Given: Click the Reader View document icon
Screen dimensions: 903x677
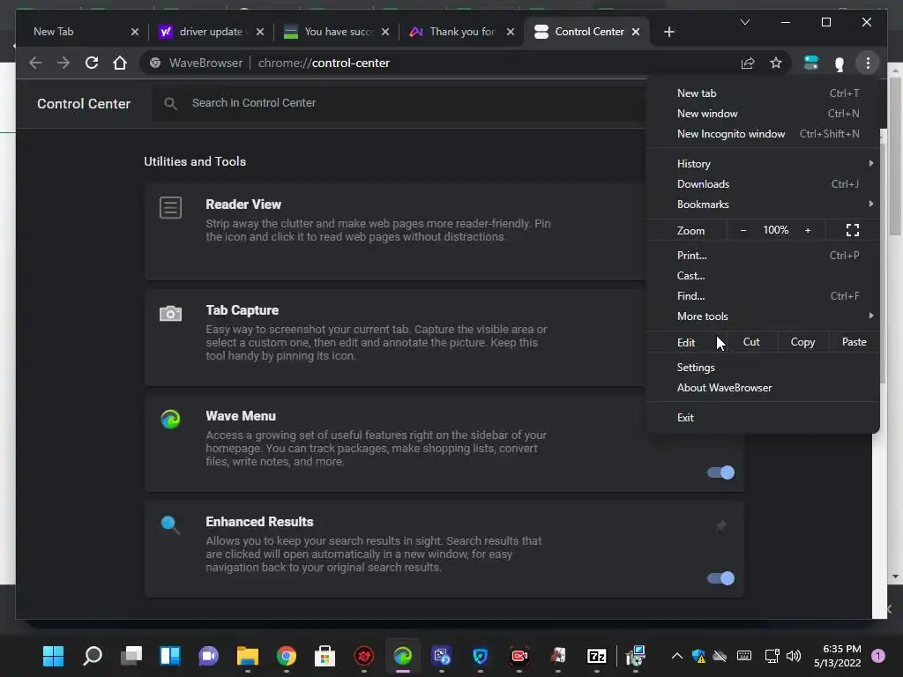Looking at the screenshot, I should pyautogui.click(x=170, y=207).
